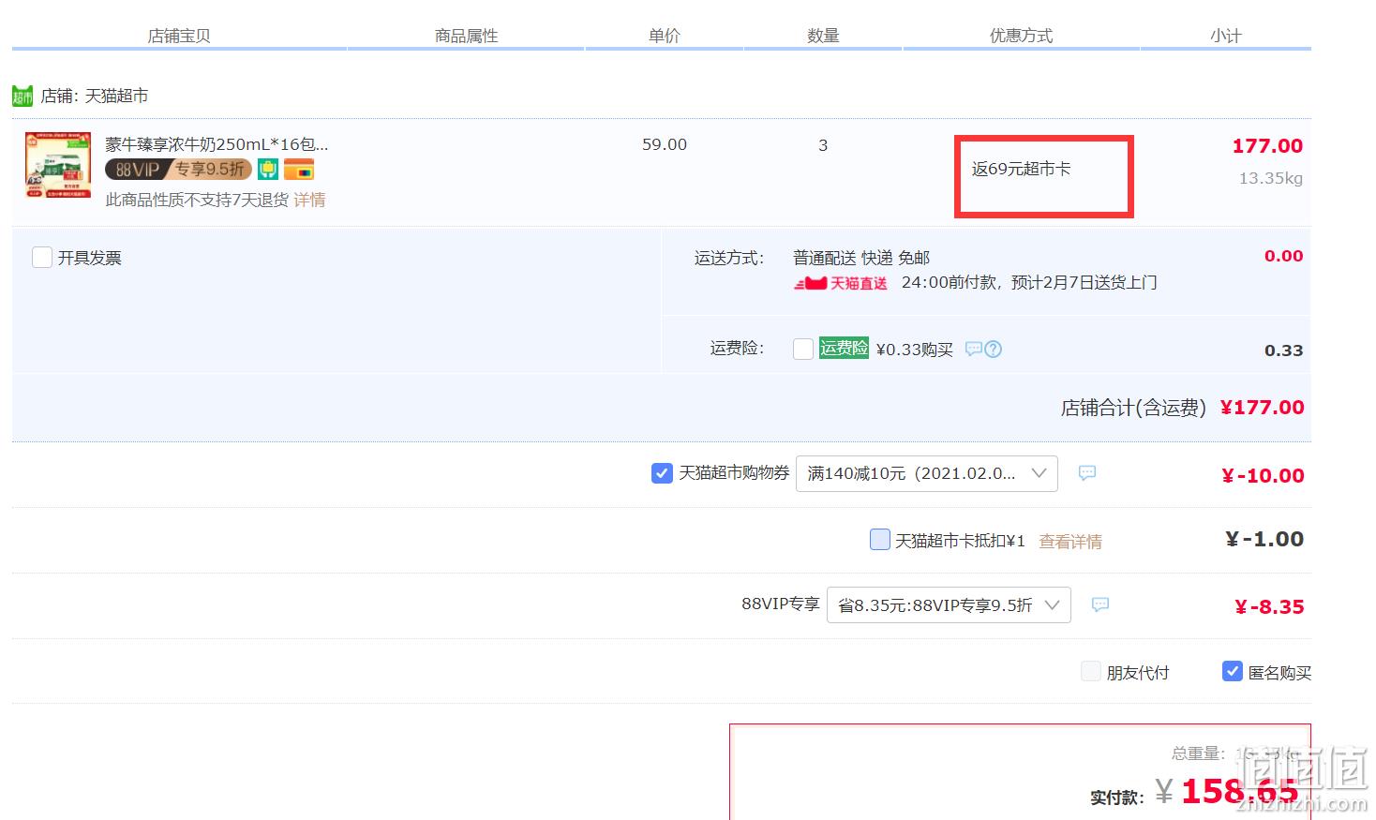
Task: Uncheck the 匿名购买 anonymous purchase checkbox
Action: click(x=1233, y=671)
